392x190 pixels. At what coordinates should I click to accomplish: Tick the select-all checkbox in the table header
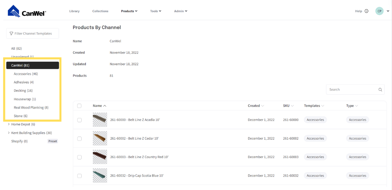(x=79, y=106)
